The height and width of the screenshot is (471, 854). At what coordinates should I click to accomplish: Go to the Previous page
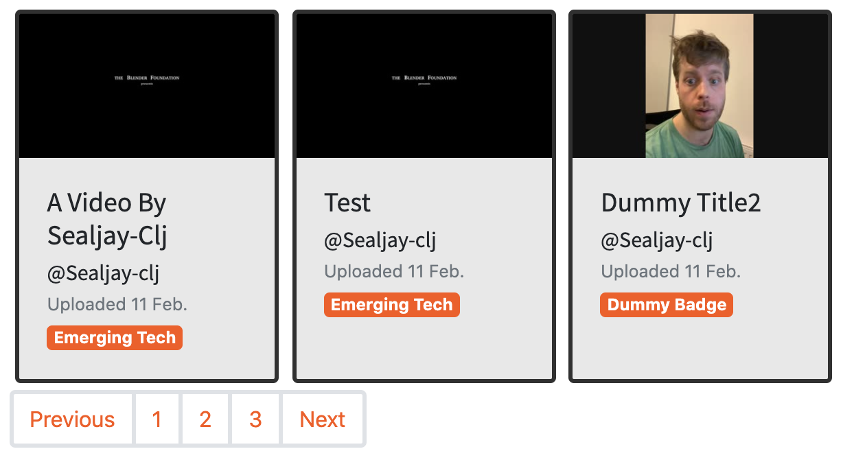pyautogui.click(x=72, y=419)
